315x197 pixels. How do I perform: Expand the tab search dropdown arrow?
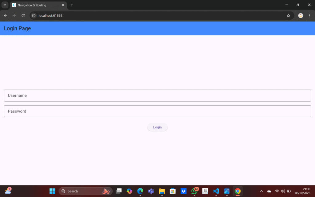click(5, 5)
